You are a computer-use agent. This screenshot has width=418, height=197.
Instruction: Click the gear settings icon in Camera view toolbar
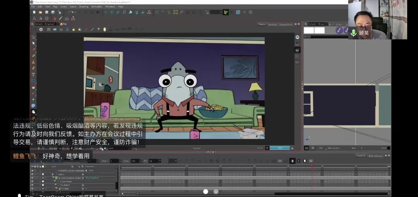tap(41, 29)
